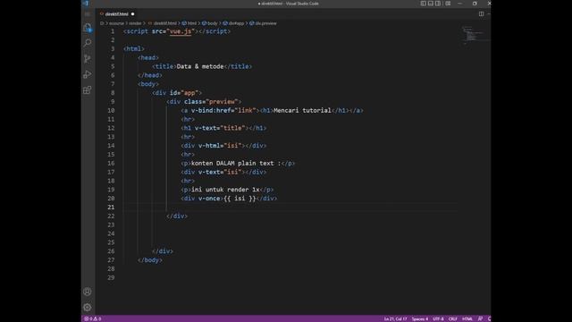The height and width of the screenshot is (322, 572).
Task: Open the hamburger application menu
Action: pyautogui.click(x=88, y=14)
